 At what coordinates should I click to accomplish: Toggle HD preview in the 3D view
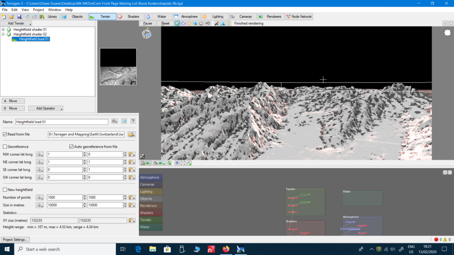coord(208,23)
